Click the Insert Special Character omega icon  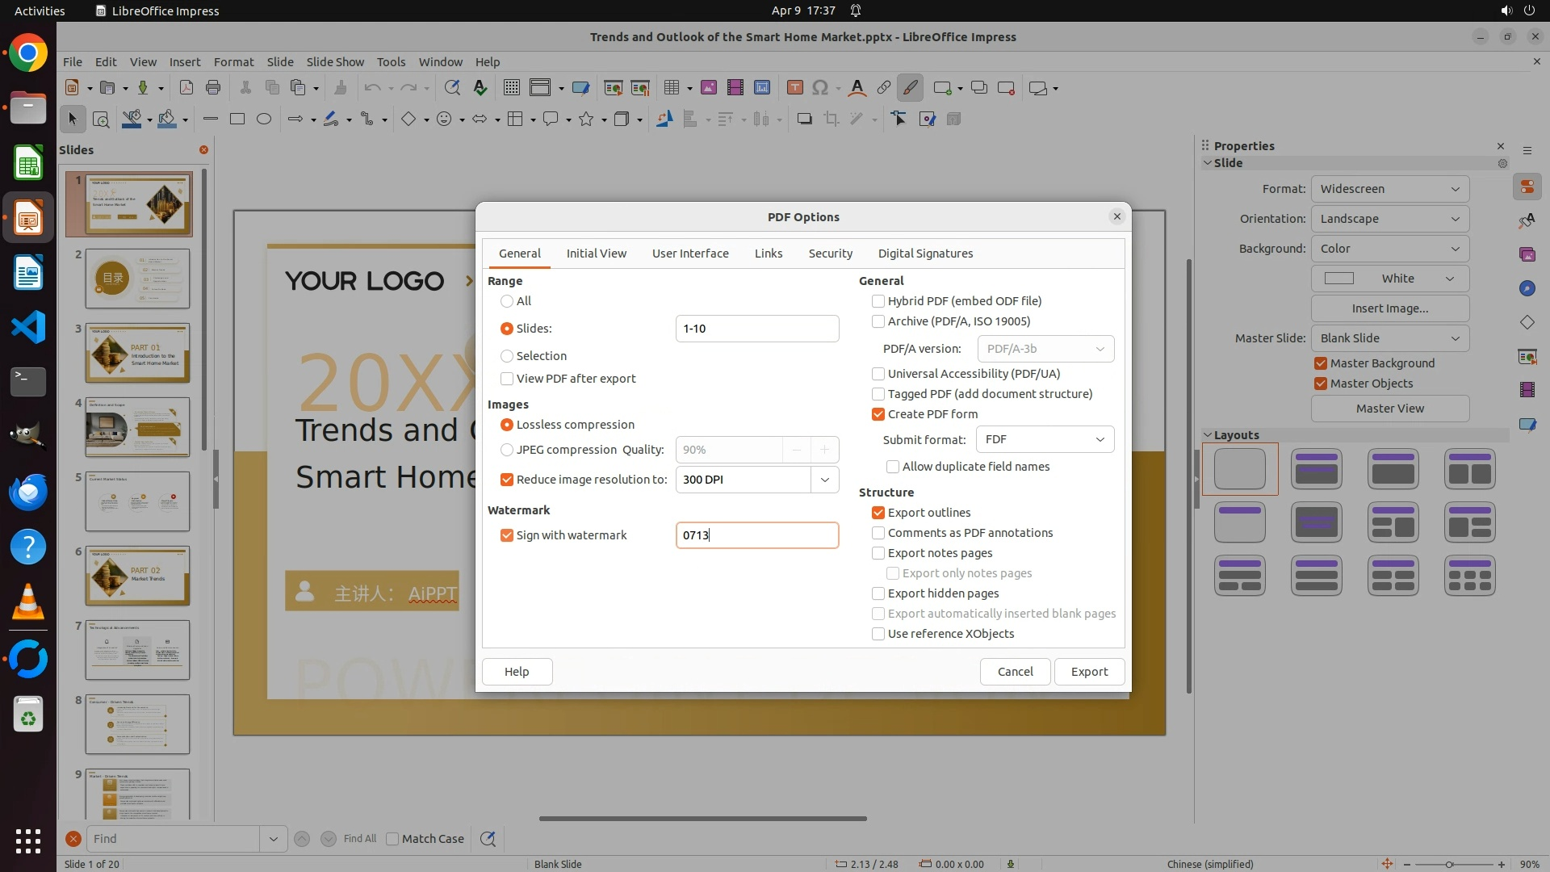point(820,88)
